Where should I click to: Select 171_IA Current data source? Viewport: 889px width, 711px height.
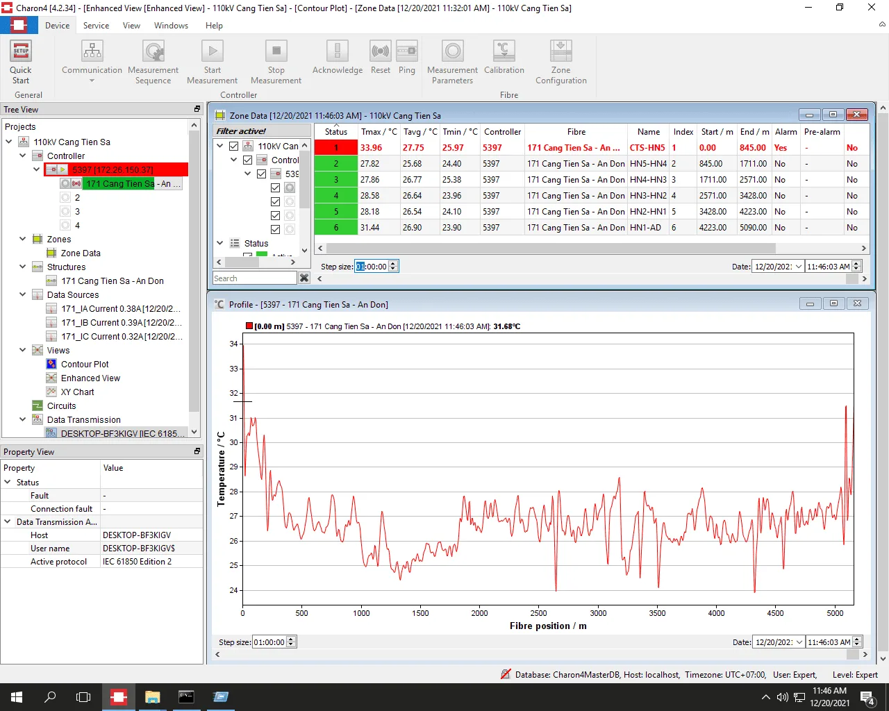click(114, 308)
